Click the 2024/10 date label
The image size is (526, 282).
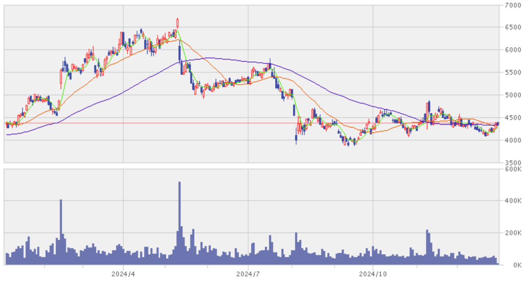(x=373, y=274)
